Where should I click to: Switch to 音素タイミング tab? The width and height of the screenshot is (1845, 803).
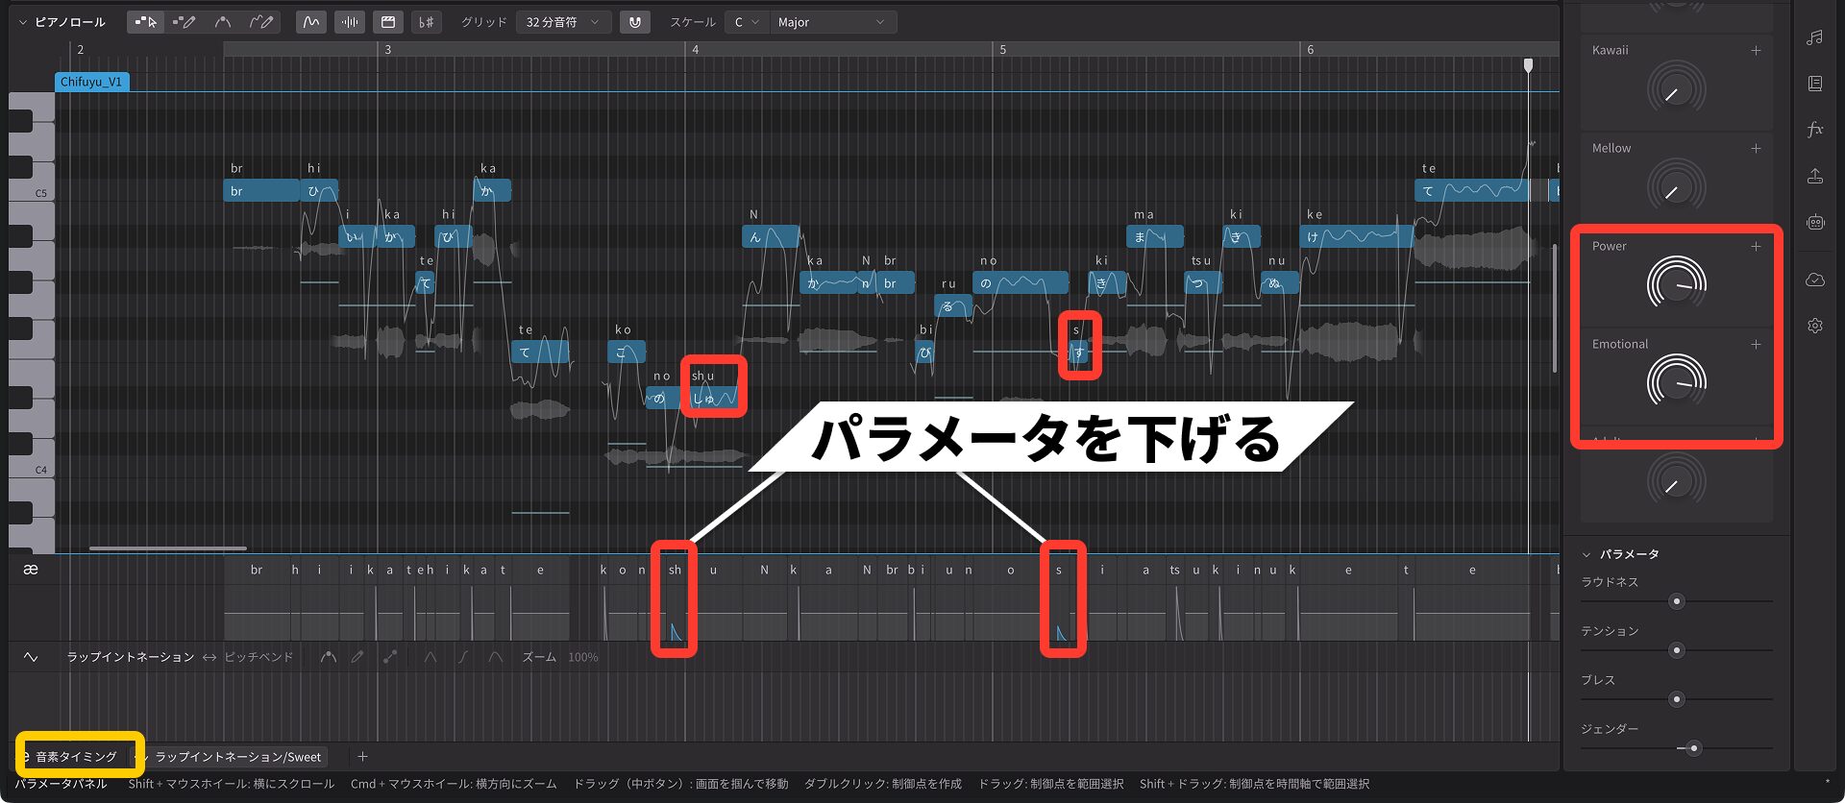(77, 757)
